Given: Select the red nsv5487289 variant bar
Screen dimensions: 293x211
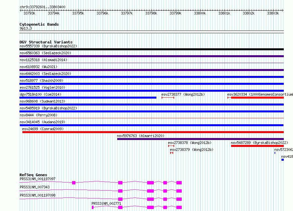Looking at the screenshot, I should (x=257, y=146).
